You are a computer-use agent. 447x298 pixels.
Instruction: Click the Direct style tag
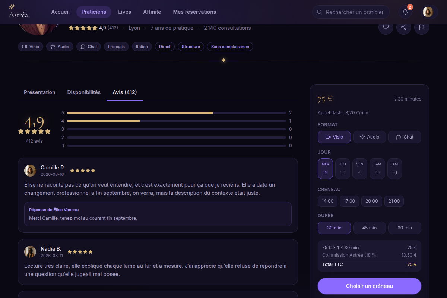[165, 47]
